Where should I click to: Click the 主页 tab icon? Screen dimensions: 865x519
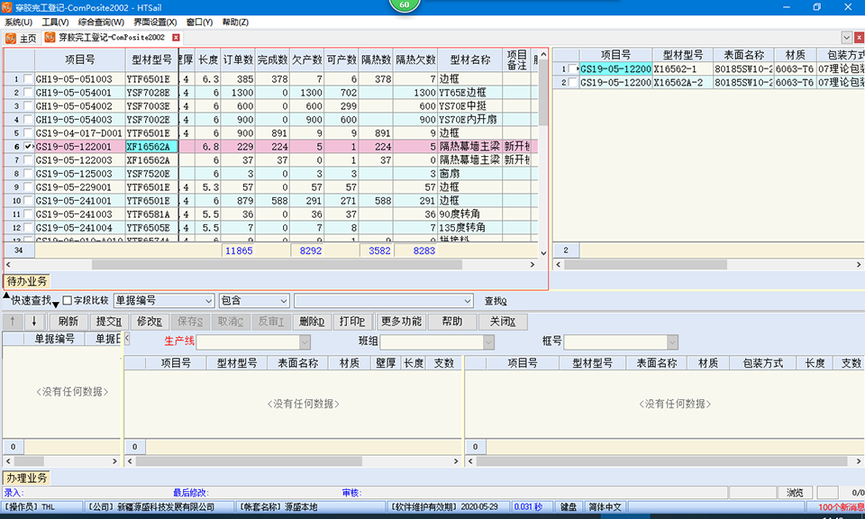11,38
